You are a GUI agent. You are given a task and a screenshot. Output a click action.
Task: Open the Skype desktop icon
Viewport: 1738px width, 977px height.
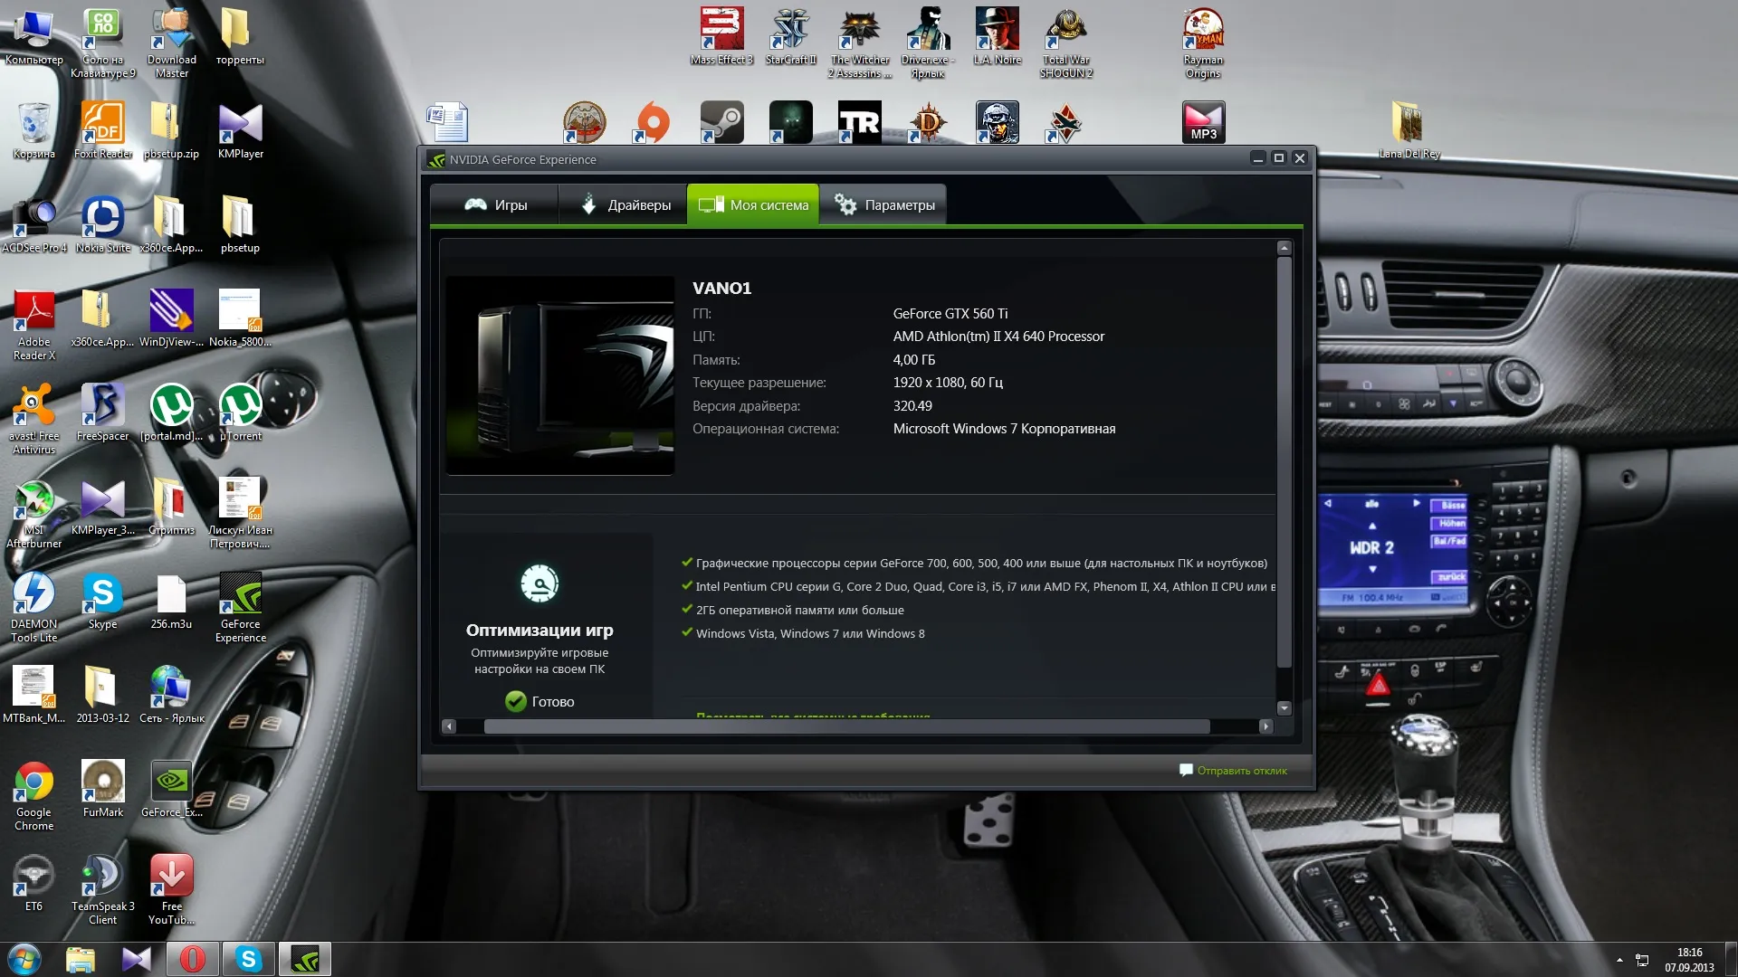coord(102,602)
